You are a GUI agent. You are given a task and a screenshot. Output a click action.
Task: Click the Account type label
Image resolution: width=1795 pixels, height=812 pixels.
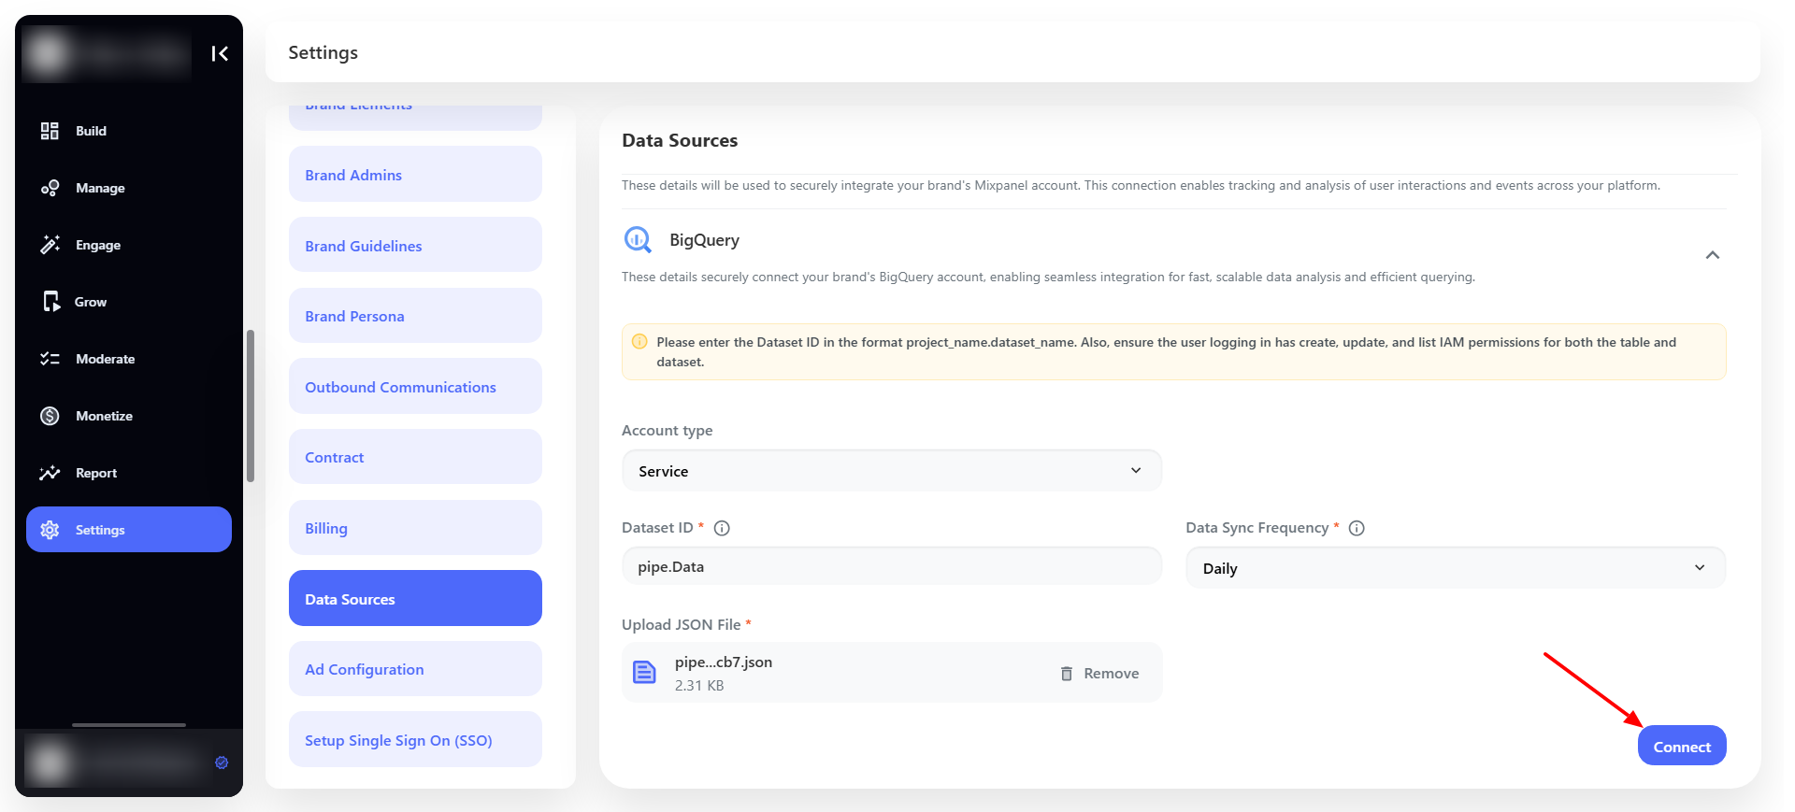pos(667,431)
